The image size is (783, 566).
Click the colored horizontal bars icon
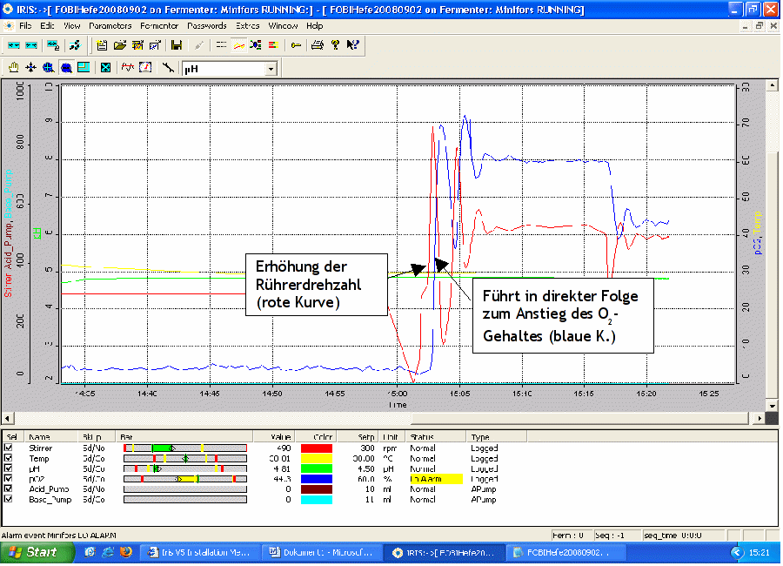coord(273,45)
